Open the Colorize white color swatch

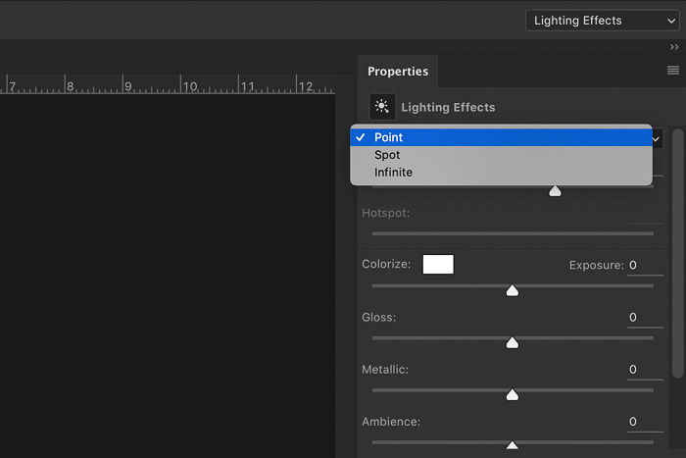point(438,265)
